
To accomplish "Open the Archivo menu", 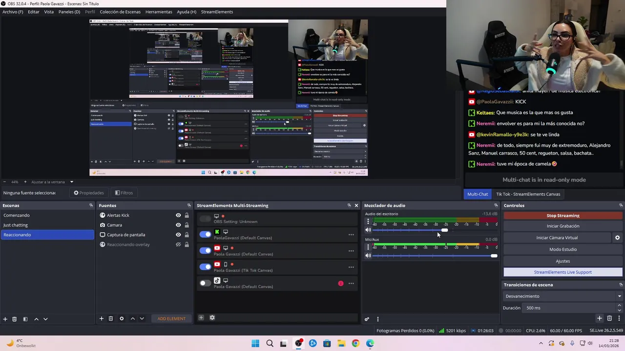I will point(13,12).
